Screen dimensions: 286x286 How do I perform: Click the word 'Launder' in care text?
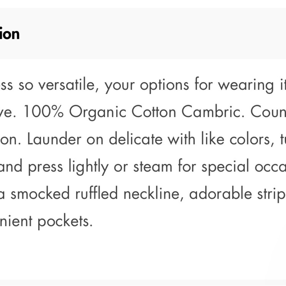[x=54, y=139]
